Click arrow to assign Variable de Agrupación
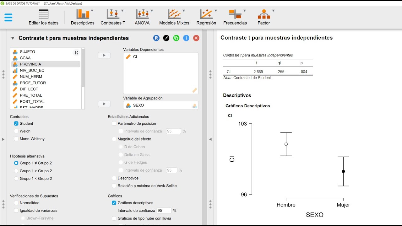This screenshot has width=402, height=226. [x=104, y=104]
